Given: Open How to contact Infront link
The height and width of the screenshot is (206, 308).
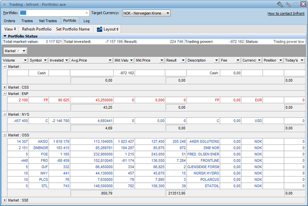Looking at the screenshot, I should [x=286, y=13].
